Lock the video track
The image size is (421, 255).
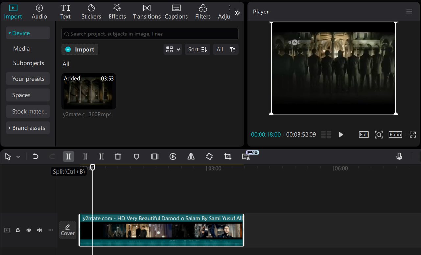(18, 230)
